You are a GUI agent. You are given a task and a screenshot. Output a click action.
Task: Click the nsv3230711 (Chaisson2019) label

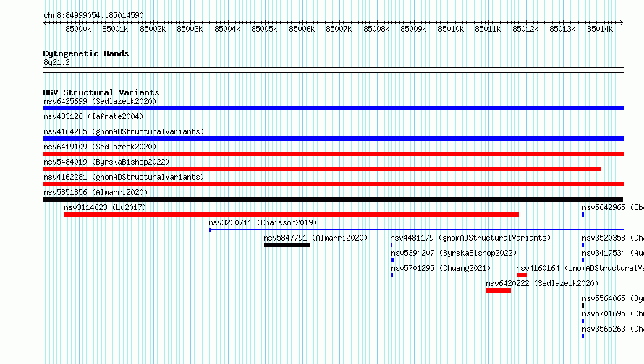(x=263, y=222)
